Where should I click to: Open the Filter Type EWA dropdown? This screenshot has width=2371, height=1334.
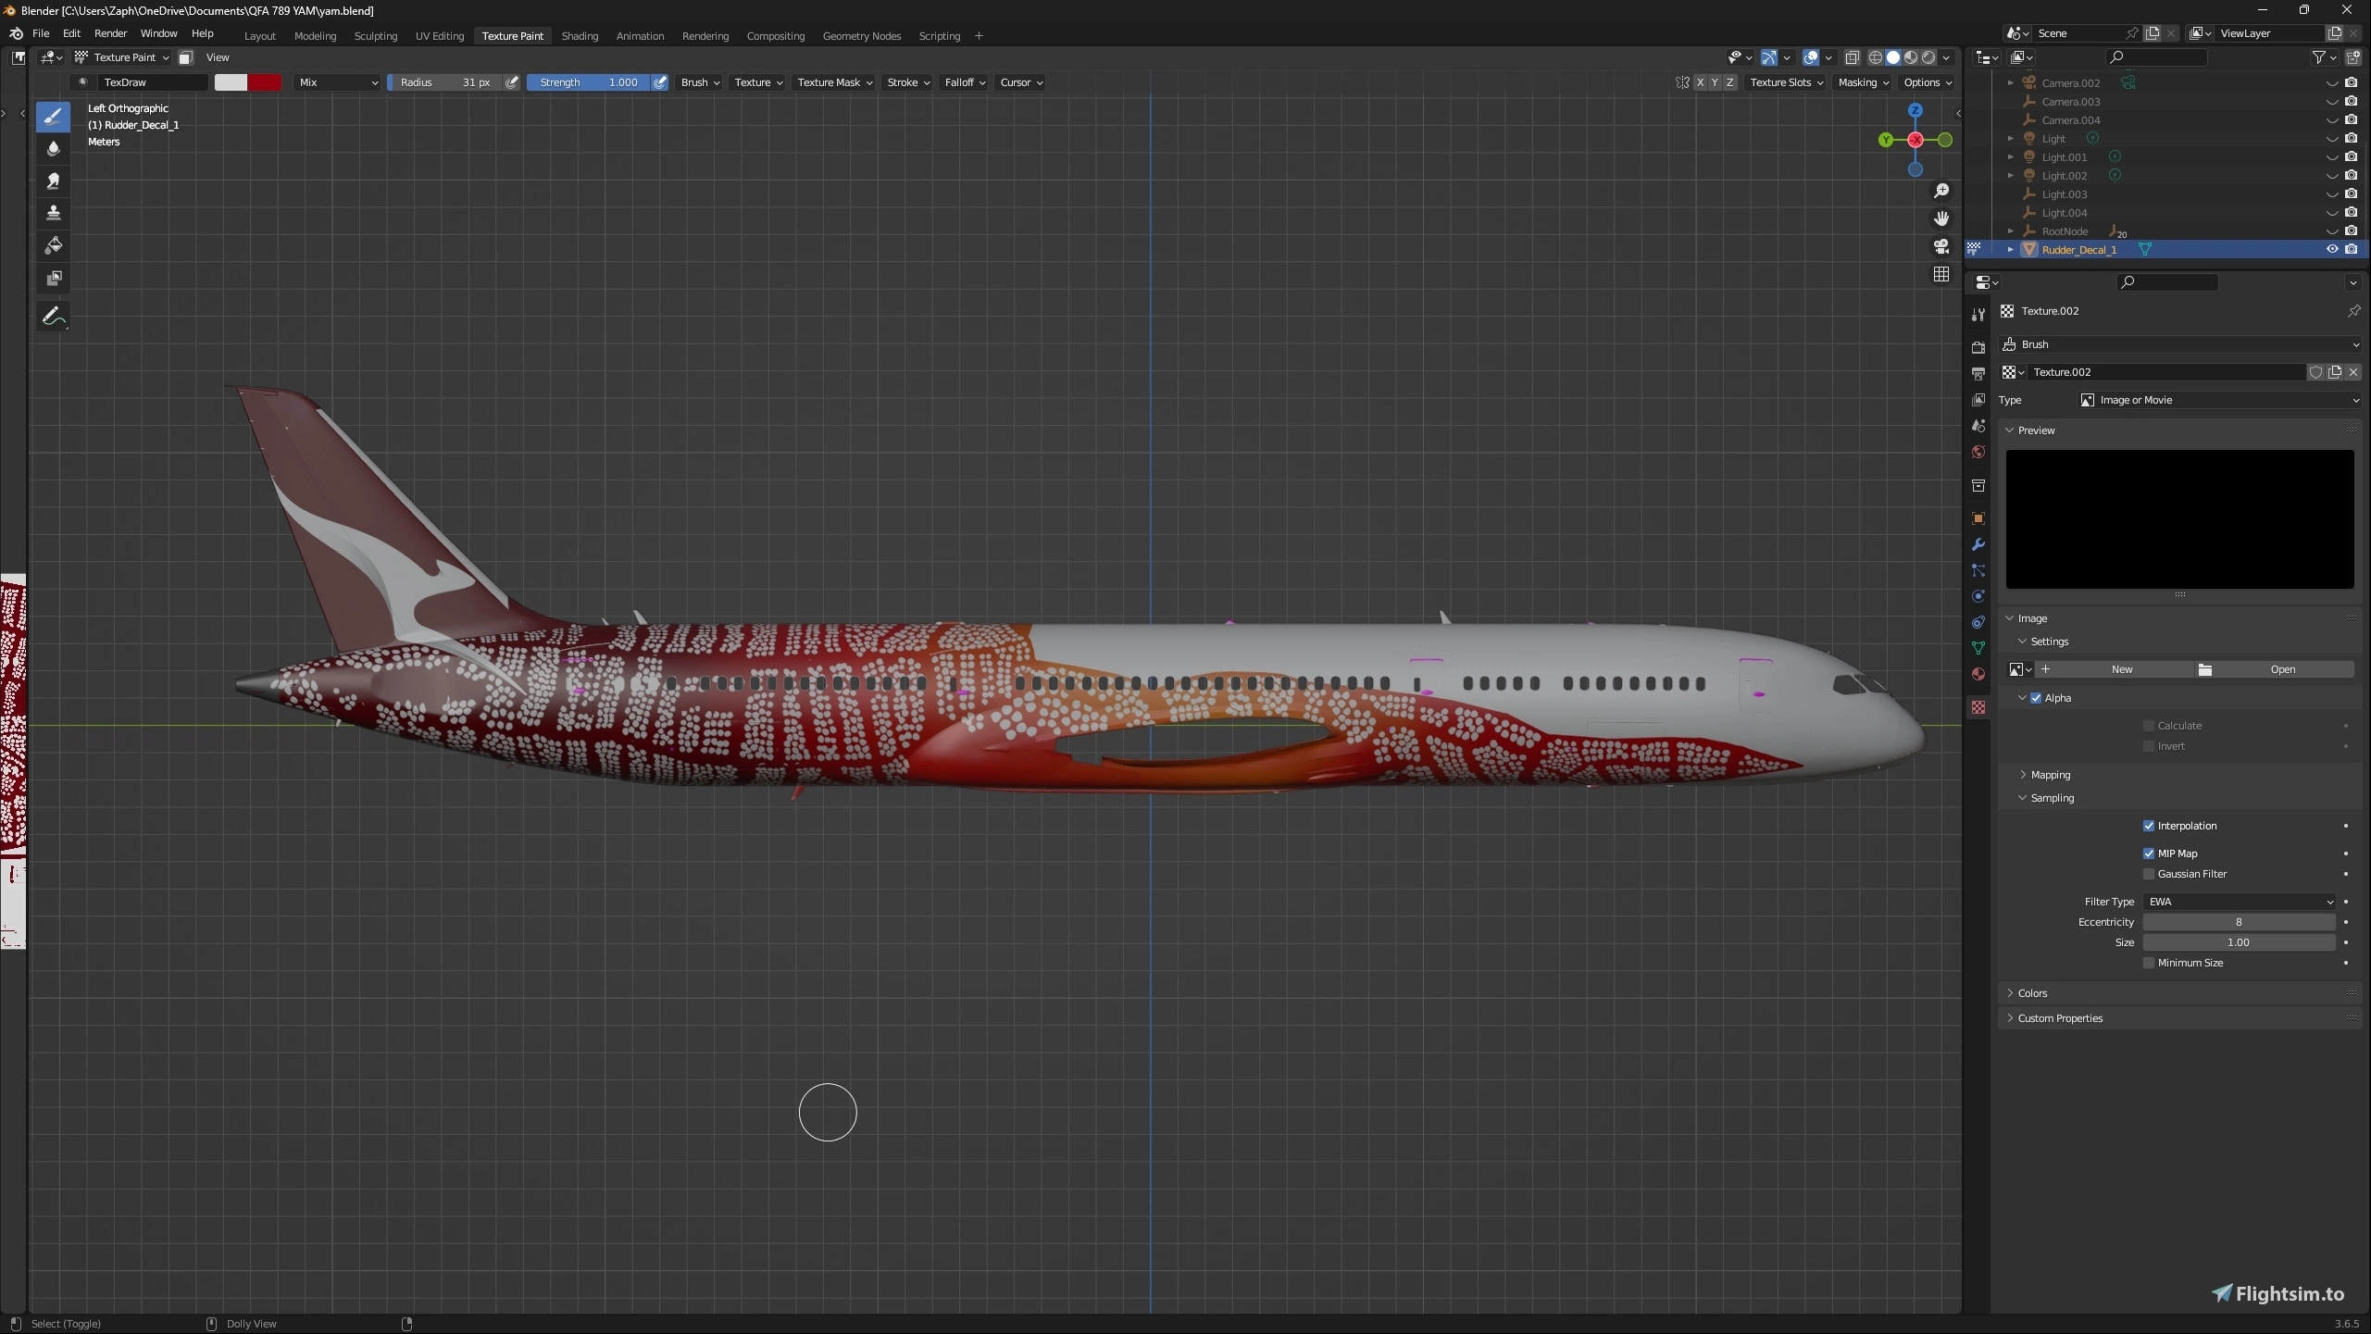tap(2239, 902)
